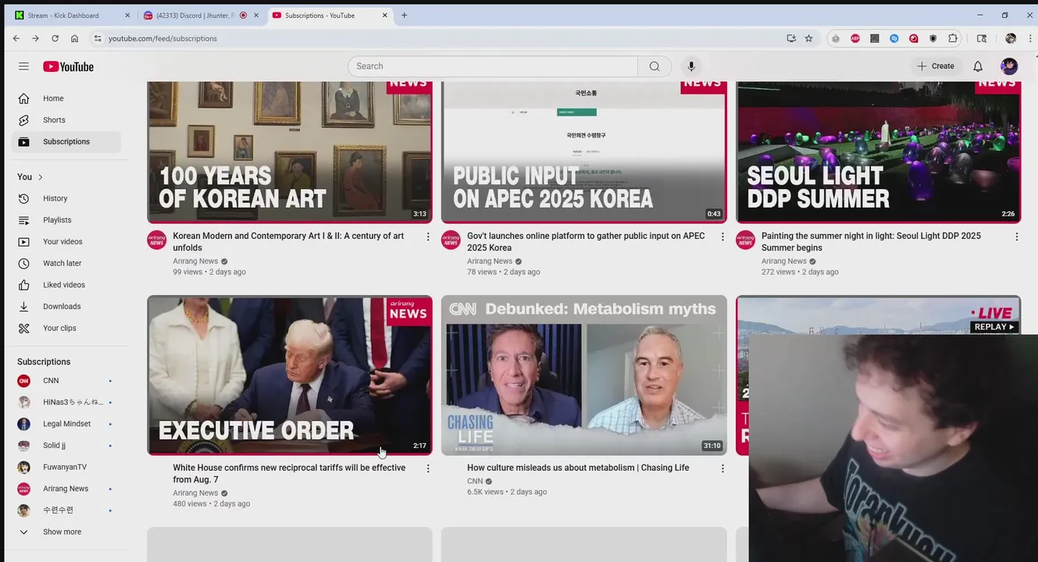The width and height of the screenshot is (1038, 562).
Task: Click the search magnifier button
Action: 655,66
